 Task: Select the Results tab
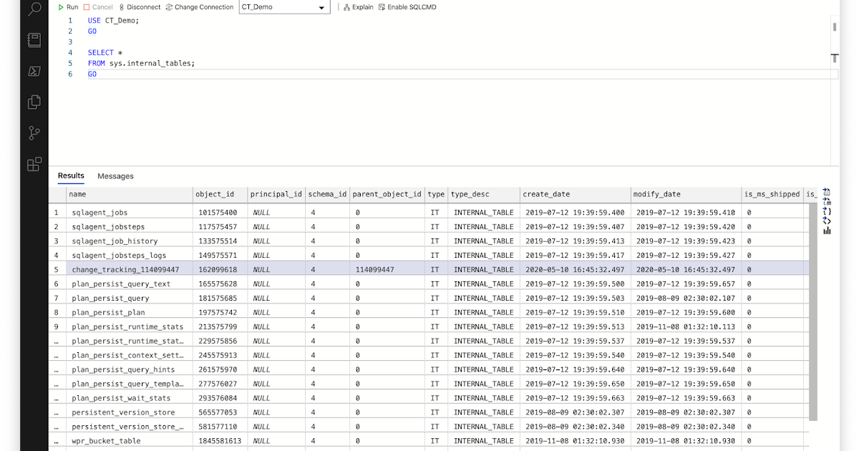70,175
